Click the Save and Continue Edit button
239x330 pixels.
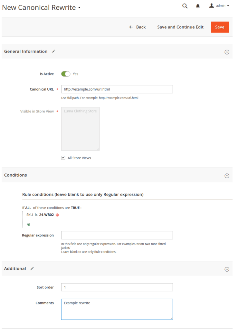point(180,27)
